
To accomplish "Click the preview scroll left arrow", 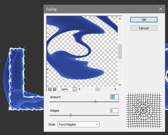I will click(x=79, y=89).
